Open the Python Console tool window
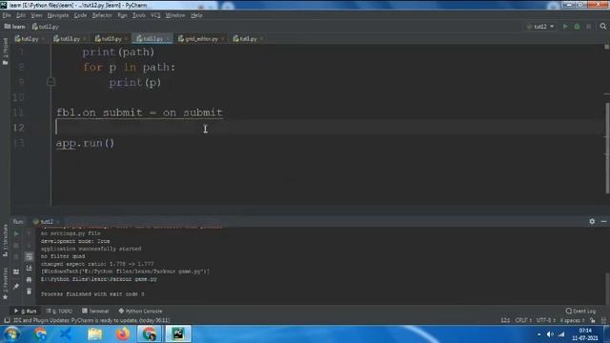 pyautogui.click(x=140, y=312)
